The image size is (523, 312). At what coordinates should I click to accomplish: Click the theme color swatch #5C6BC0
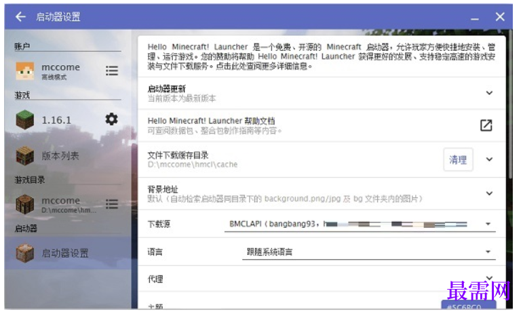click(469, 306)
